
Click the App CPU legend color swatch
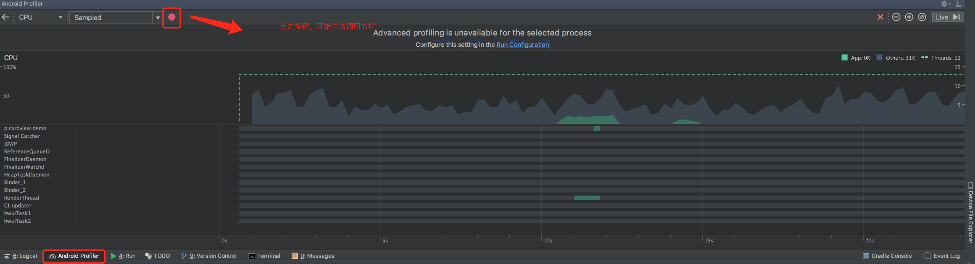[x=844, y=57]
